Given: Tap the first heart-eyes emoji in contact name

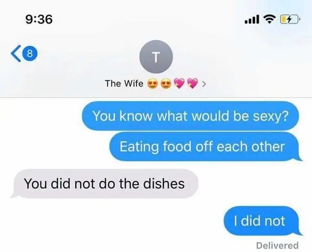Looking at the screenshot, I should [x=152, y=84].
